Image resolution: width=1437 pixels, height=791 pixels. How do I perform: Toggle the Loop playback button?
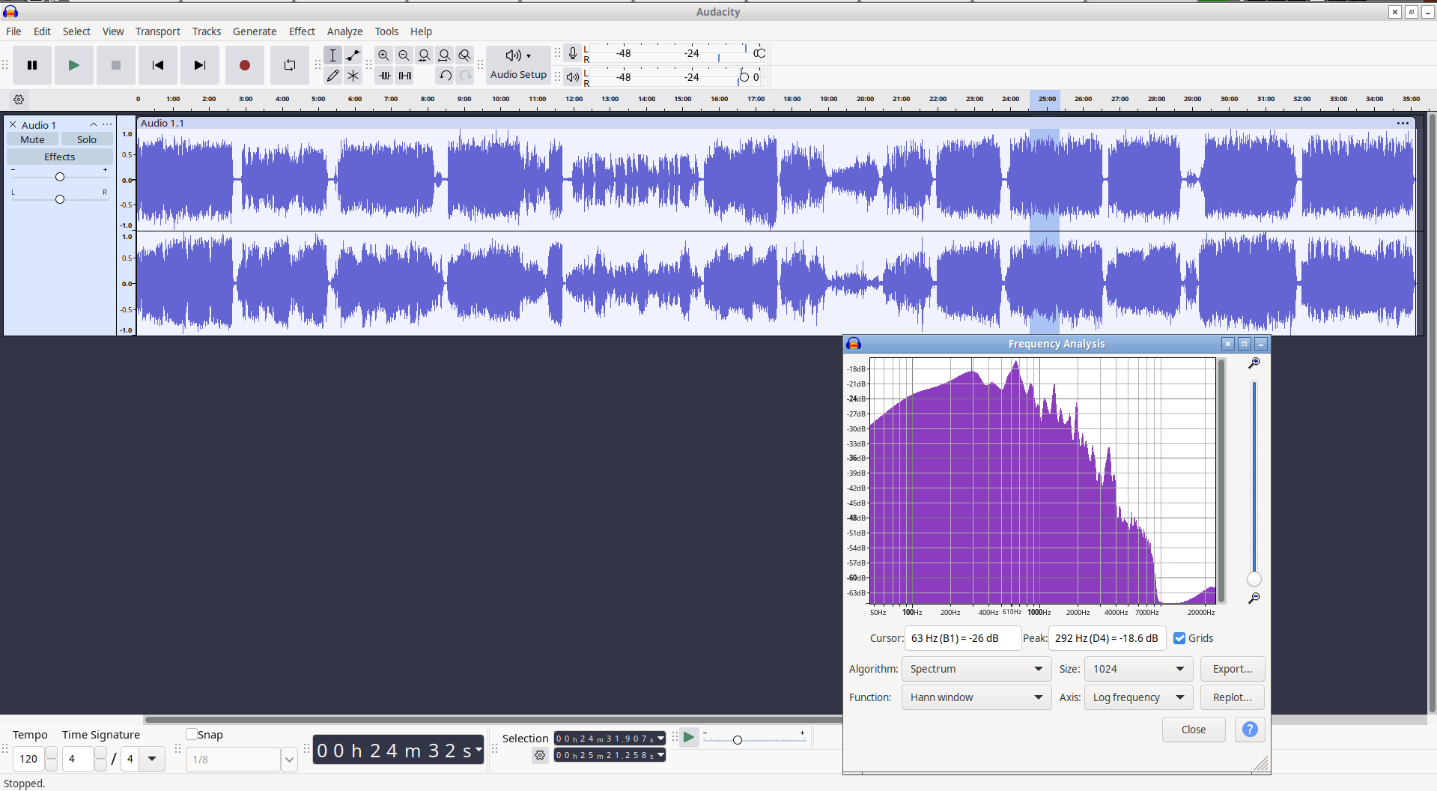290,65
